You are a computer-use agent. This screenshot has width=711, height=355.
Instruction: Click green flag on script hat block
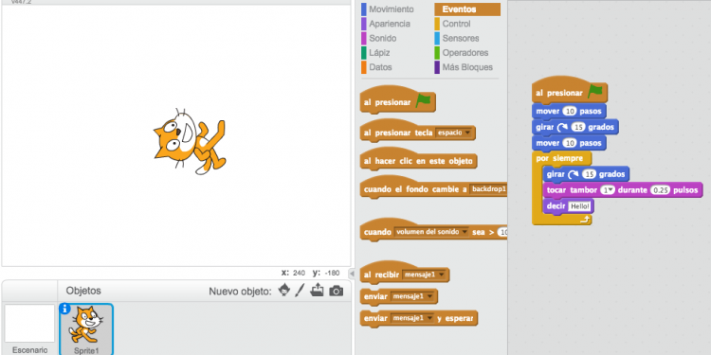click(x=596, y=91)
